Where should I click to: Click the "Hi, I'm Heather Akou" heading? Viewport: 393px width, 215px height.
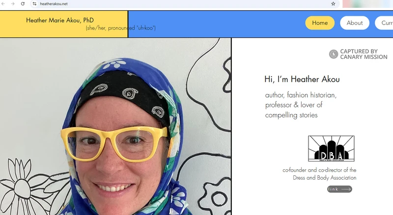[302, 79]
